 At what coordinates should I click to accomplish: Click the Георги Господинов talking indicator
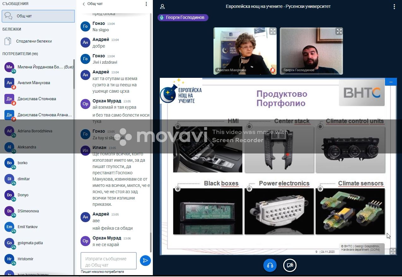pos(183,17)
